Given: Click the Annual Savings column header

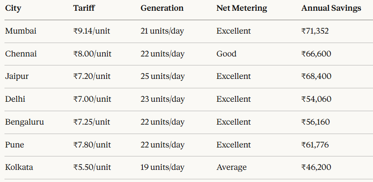Looking at the screenshot, I should coord(331,9).
